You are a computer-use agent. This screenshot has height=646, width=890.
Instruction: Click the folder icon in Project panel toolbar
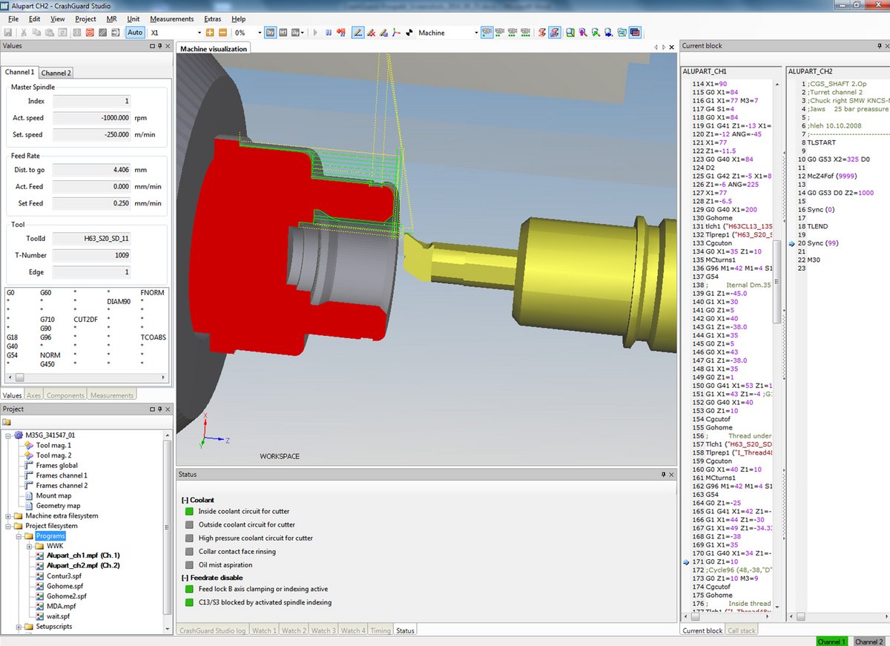[x=7, y=422]
